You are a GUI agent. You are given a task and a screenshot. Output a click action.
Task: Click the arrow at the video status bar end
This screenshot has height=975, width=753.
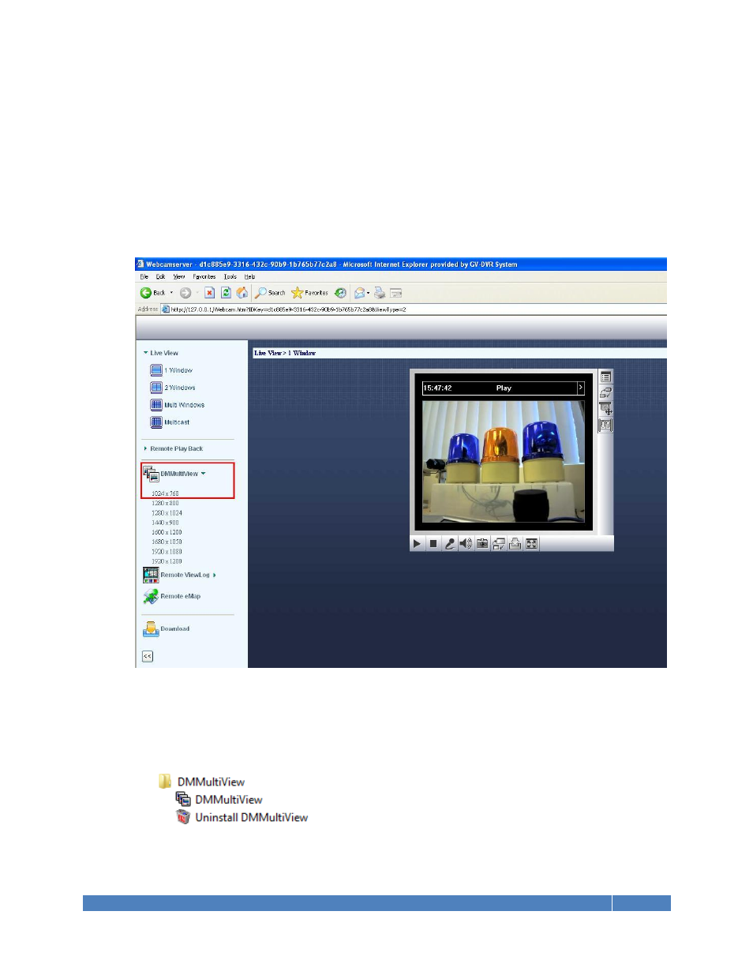click(x=581, y=388)
